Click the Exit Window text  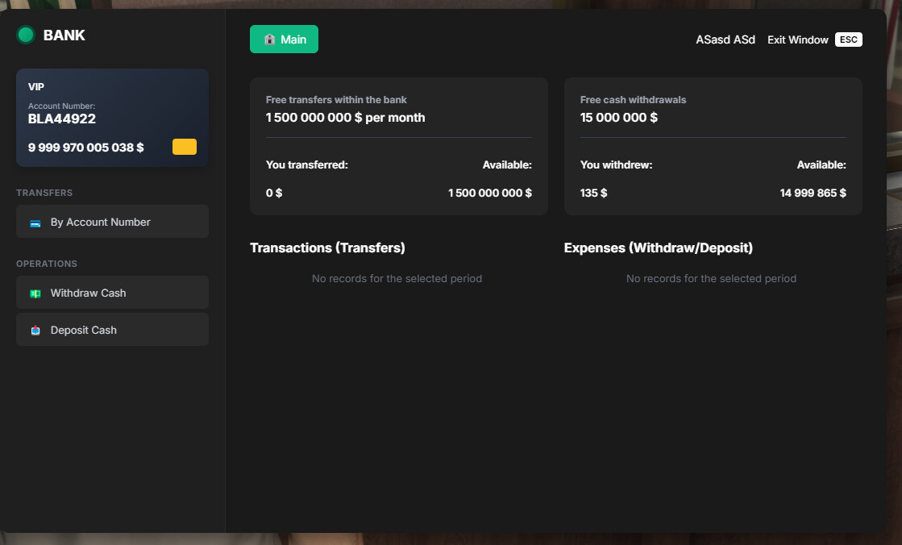click(797, 40)
